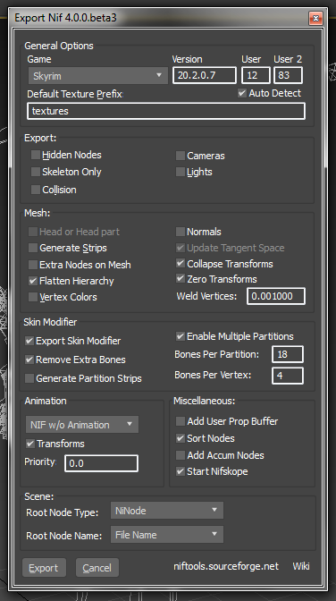This screenshot has width=336, height=601.
Task: Click the Priority input field
Action: [101, 463]
